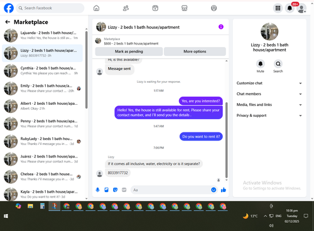Open the Home feed icon
This screenshot has width=314, height=231.
[x=96, y=8]
